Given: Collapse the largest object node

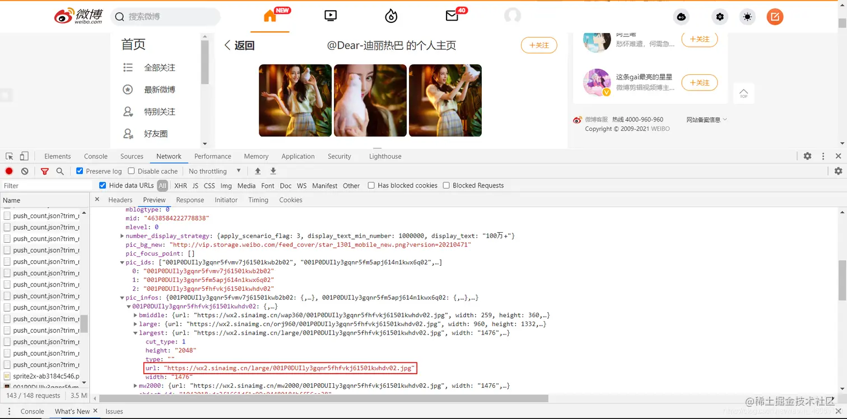Looking at the screenshot, I should (x=136, y=333).
